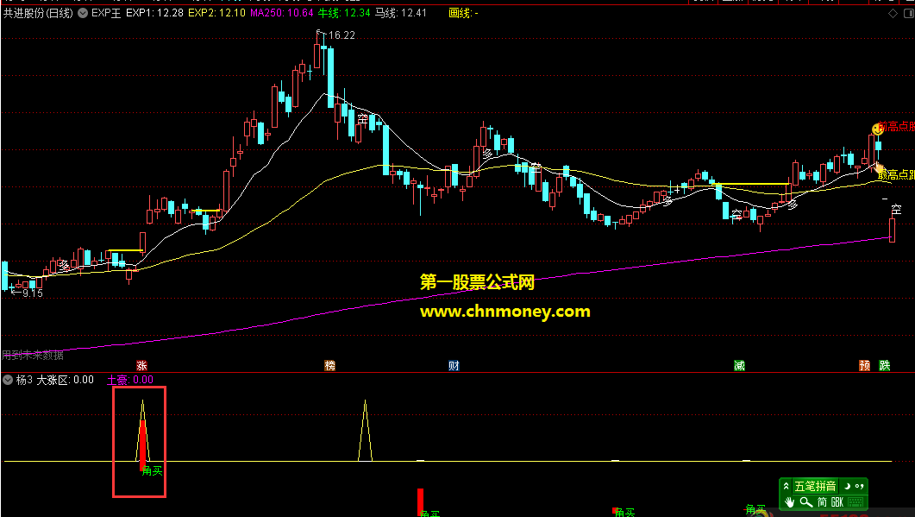Click the 画线: - label

pyautogui.click(x=463, y=13)
